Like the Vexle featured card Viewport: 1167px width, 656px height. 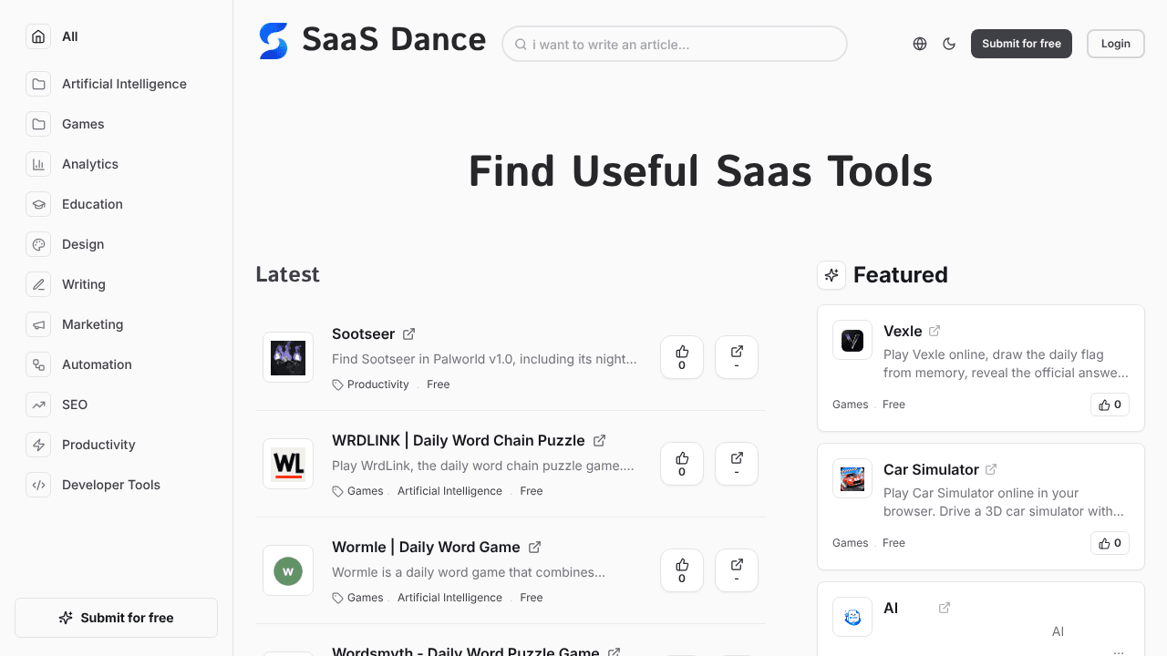click(1110, 405)
